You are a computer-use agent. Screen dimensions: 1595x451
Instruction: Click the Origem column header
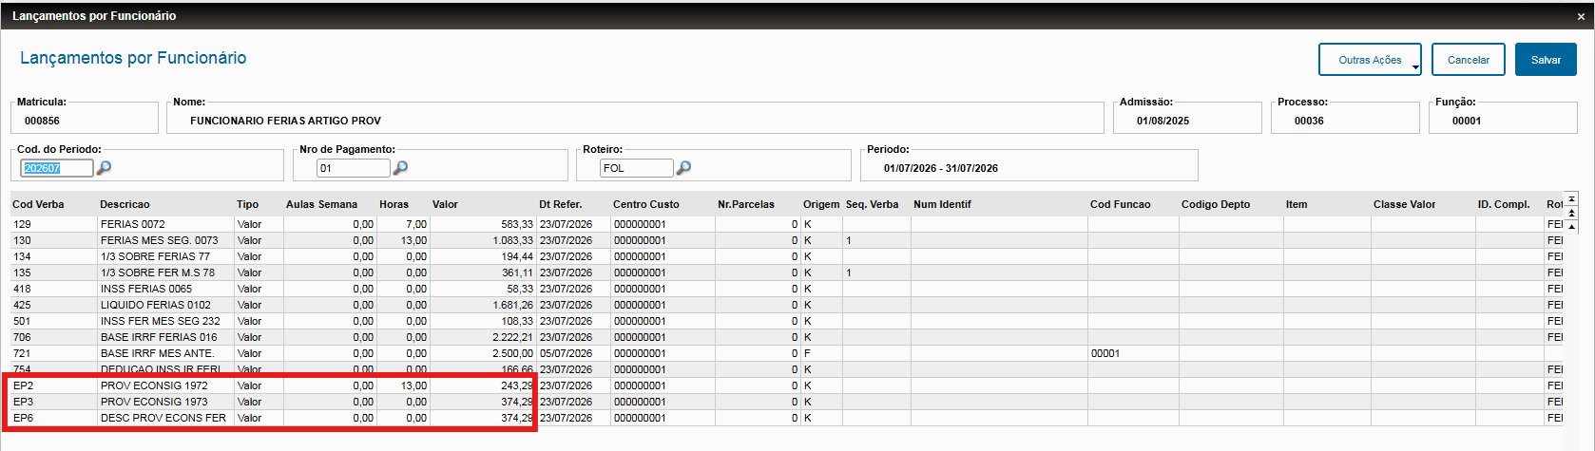821,204
